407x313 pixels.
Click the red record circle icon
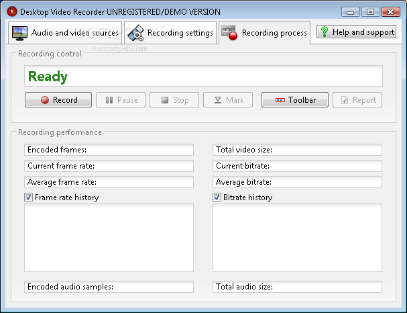click(x=45, y=100)
